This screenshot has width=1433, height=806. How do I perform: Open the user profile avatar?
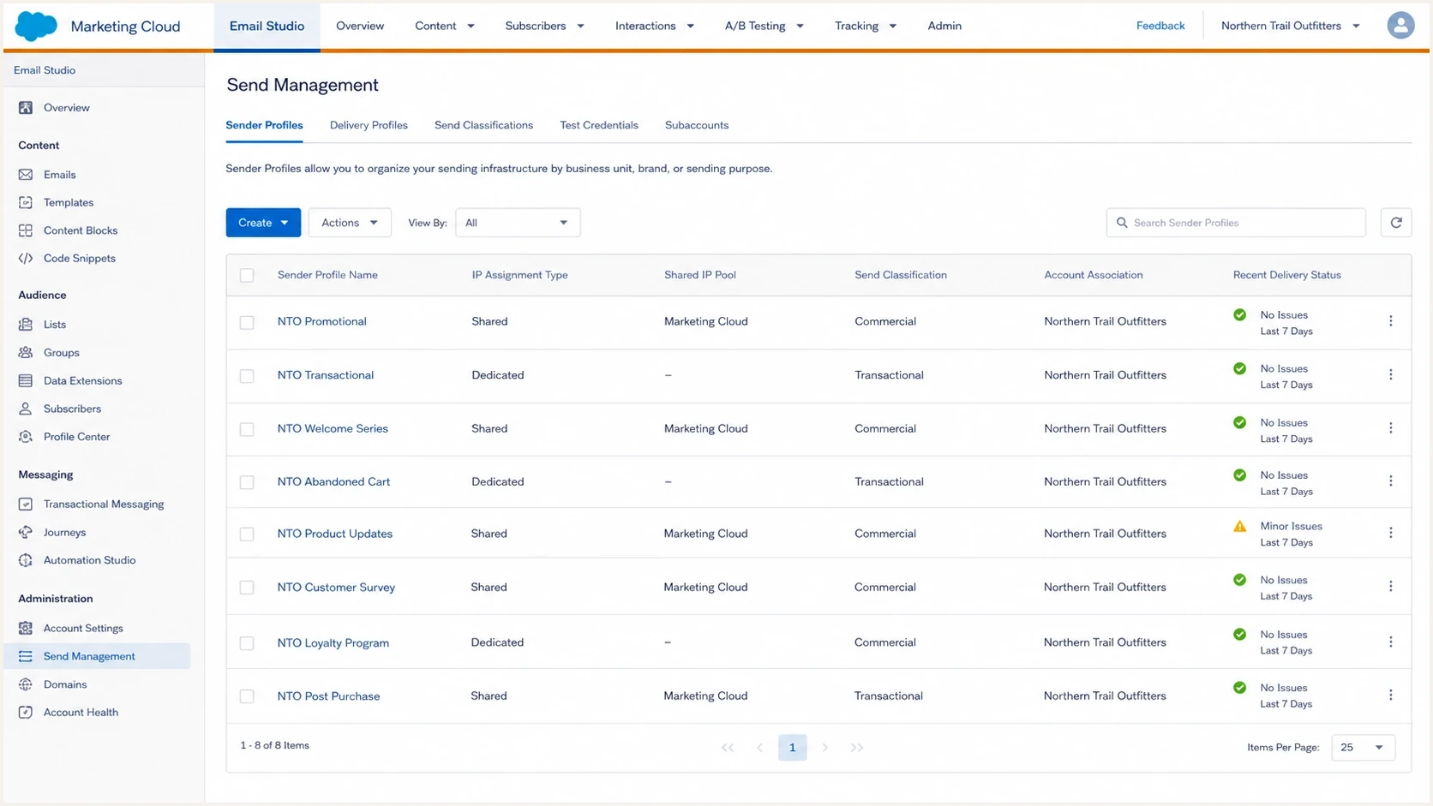tap(1400, 26)
